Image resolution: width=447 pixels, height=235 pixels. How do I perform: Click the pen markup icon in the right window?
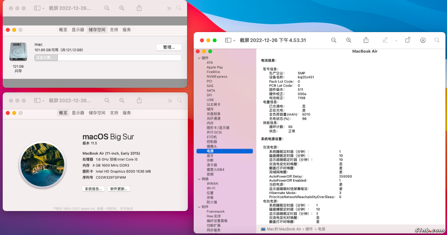(x=385, y=40)
